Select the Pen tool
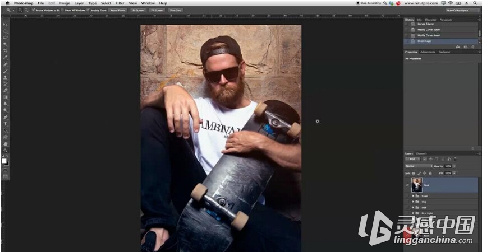Viewport: 482px width, 252px height. click(x=5, y=117)
